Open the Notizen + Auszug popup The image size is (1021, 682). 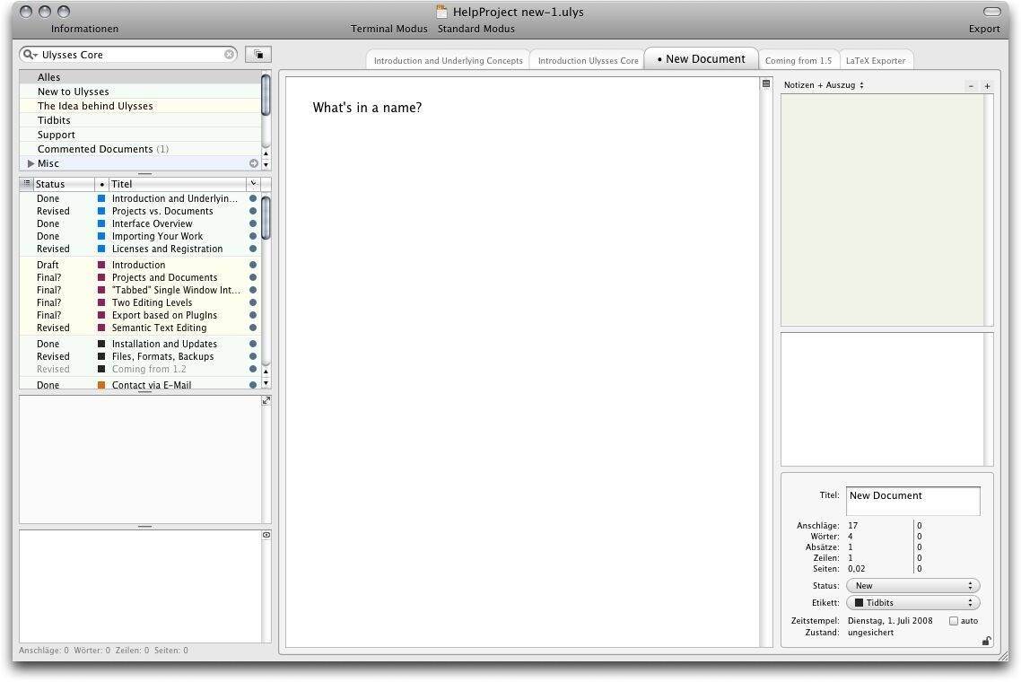(x=824, y=85)
